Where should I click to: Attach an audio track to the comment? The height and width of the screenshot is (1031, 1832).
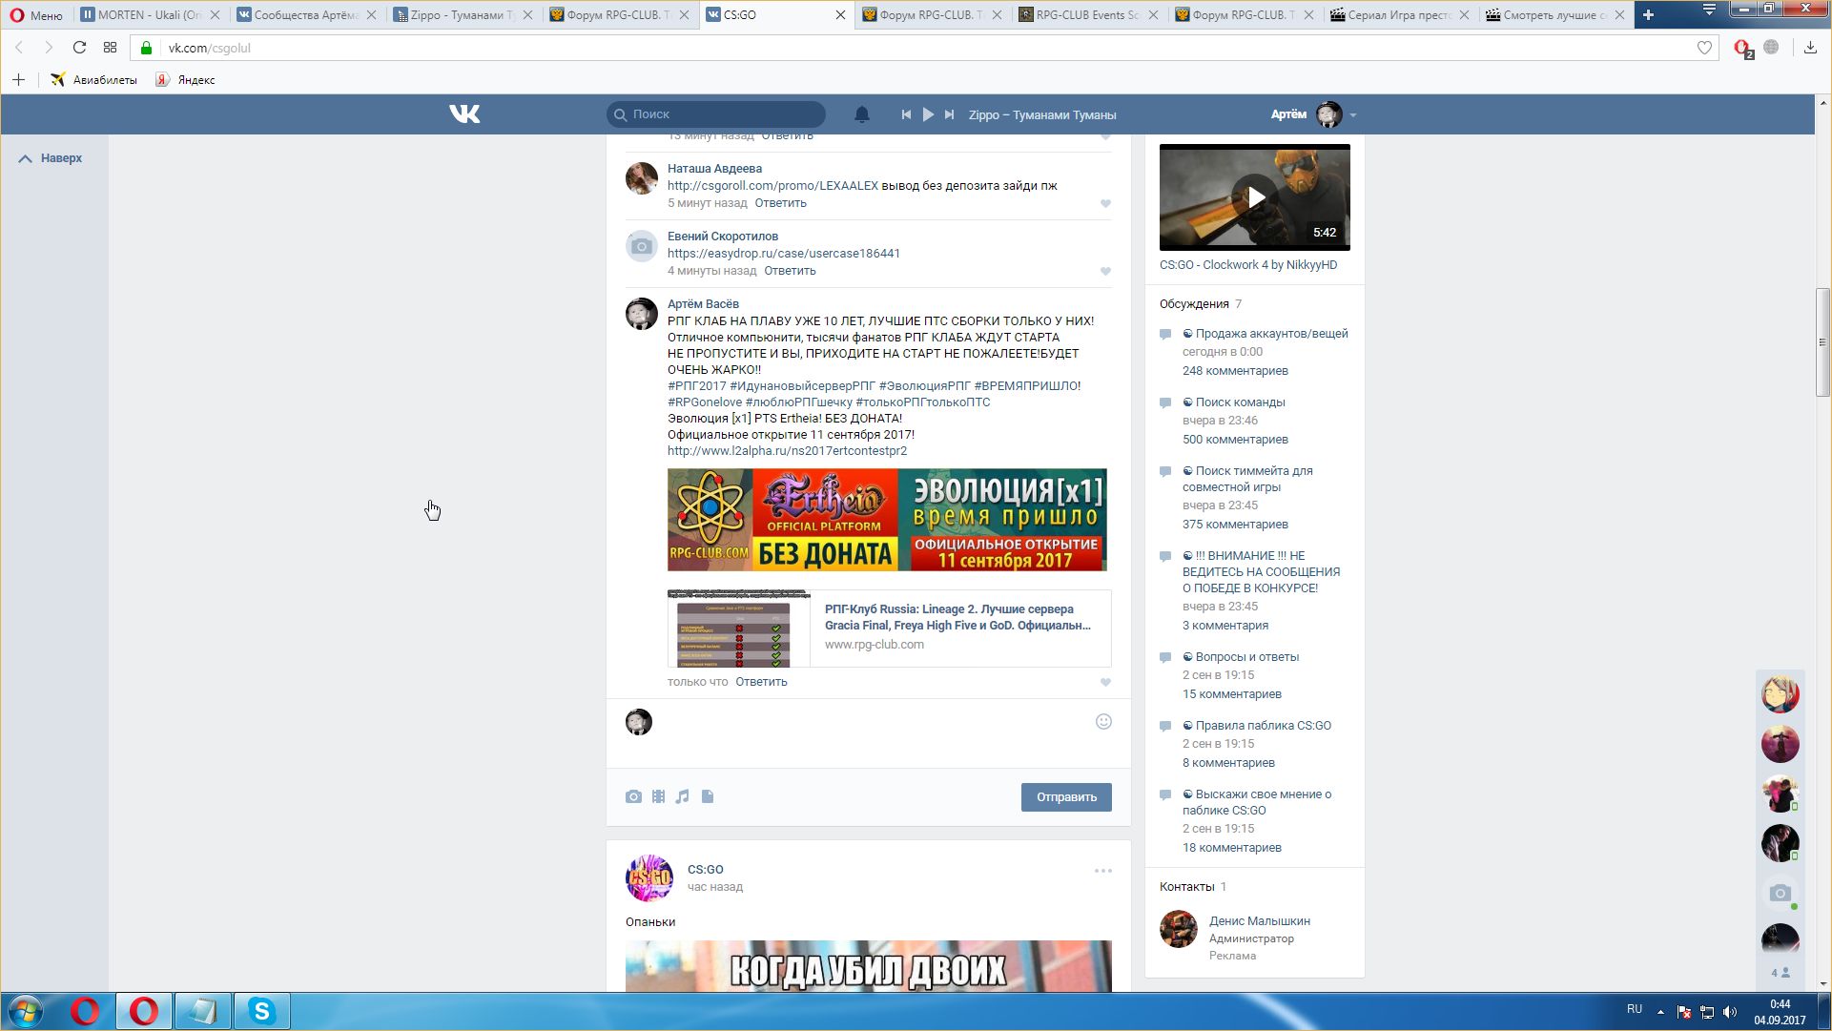pyautogui.click(x=682, y=796)
